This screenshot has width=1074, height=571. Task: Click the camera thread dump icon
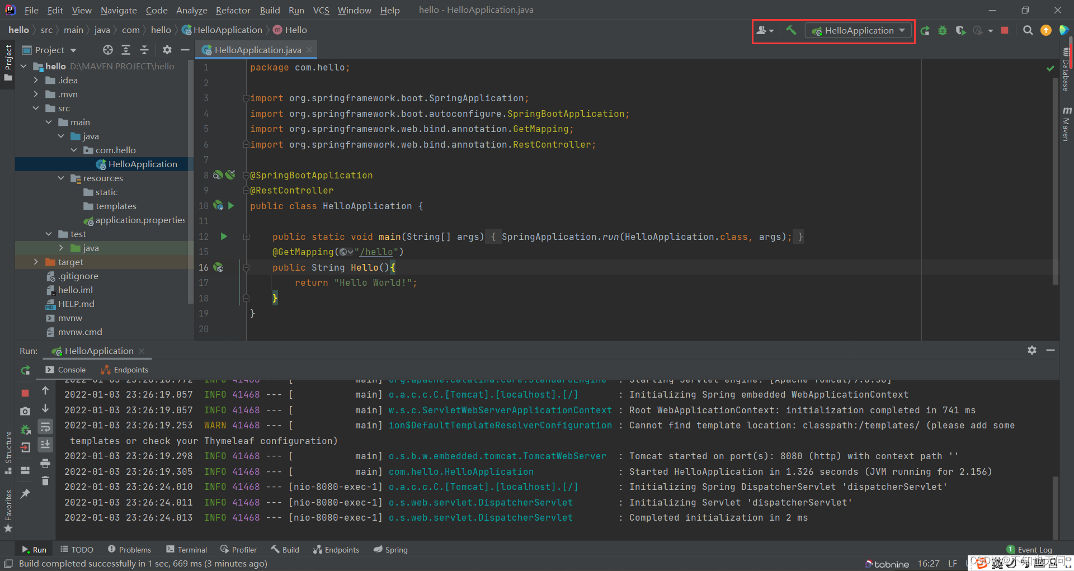[x=25, y=411]
